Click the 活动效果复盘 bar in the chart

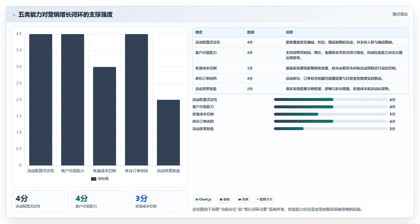(168, 132)
